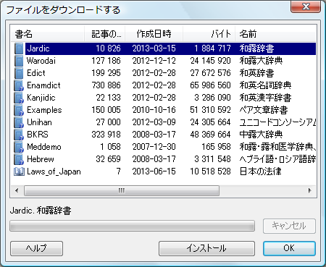The width and height of the screenshot is (326, 267).
Task: Click the horizontal scrollbar thumb
Action: 122,190
